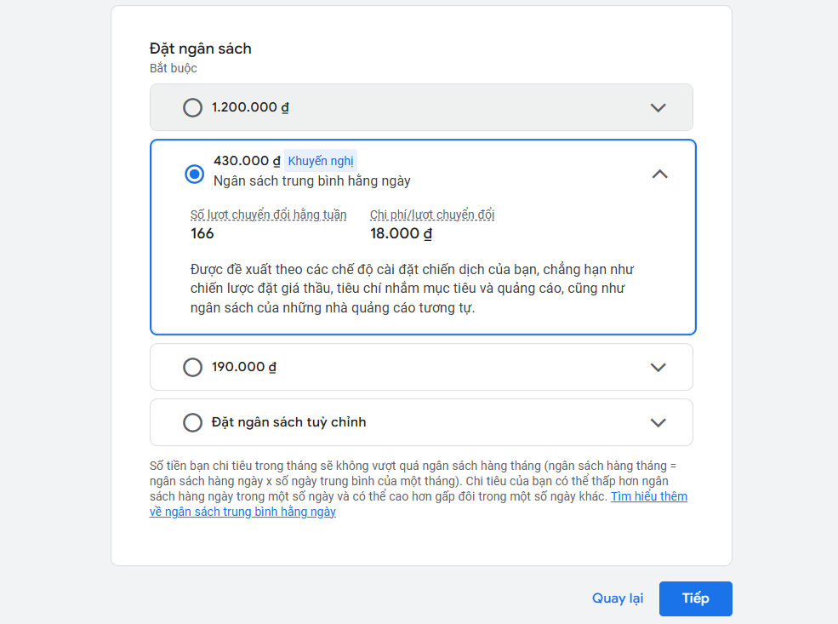Click 'Ngân sách trung bình hằng ngày' subtitle
This screenshot has width=838, height=624.
312,180
